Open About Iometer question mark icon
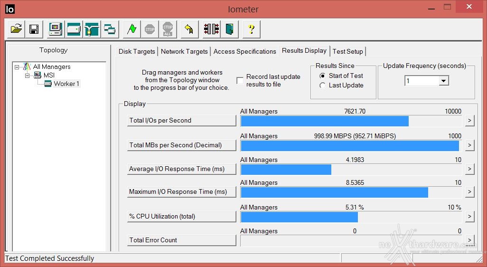Image resolution: width=487 pixels, height=267 pixels. [x=251, y=29]
